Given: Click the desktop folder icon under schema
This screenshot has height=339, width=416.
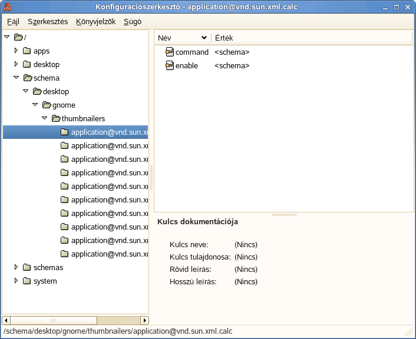Looking at the screenshot, I should pos(37,91).
